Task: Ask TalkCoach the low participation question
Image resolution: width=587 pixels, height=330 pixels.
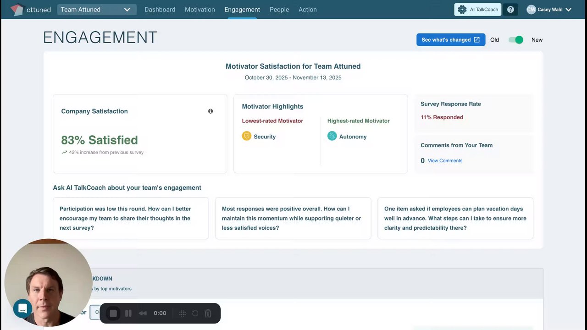Action: 131,218
